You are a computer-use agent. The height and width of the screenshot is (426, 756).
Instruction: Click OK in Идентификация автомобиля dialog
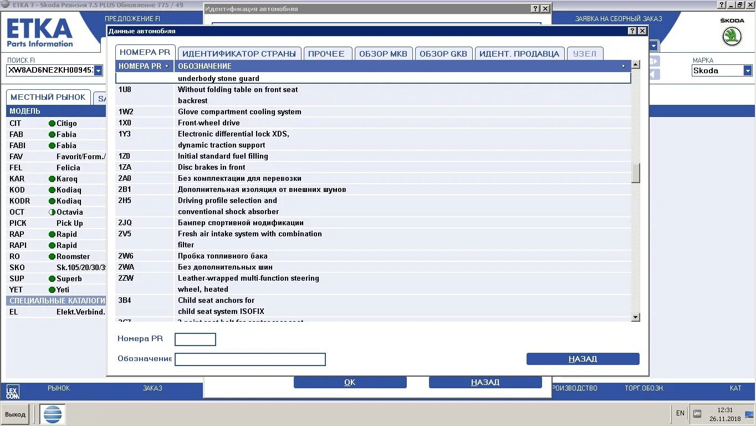click(350, 382)
